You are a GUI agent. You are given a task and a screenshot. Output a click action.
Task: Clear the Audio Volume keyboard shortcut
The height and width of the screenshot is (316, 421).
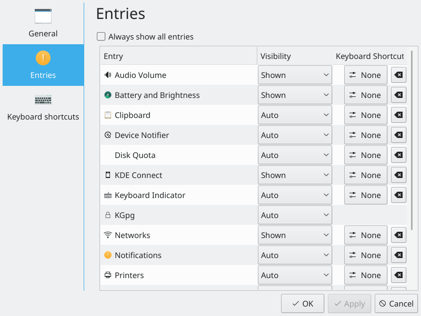click(x=399, y=75)
